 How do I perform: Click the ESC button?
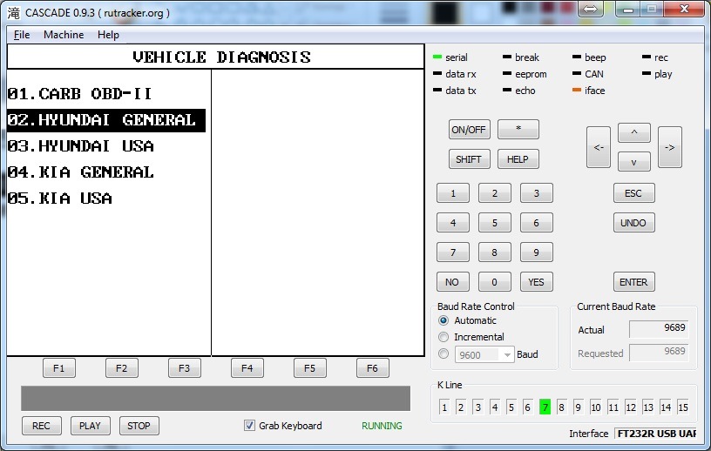[634, 193]
